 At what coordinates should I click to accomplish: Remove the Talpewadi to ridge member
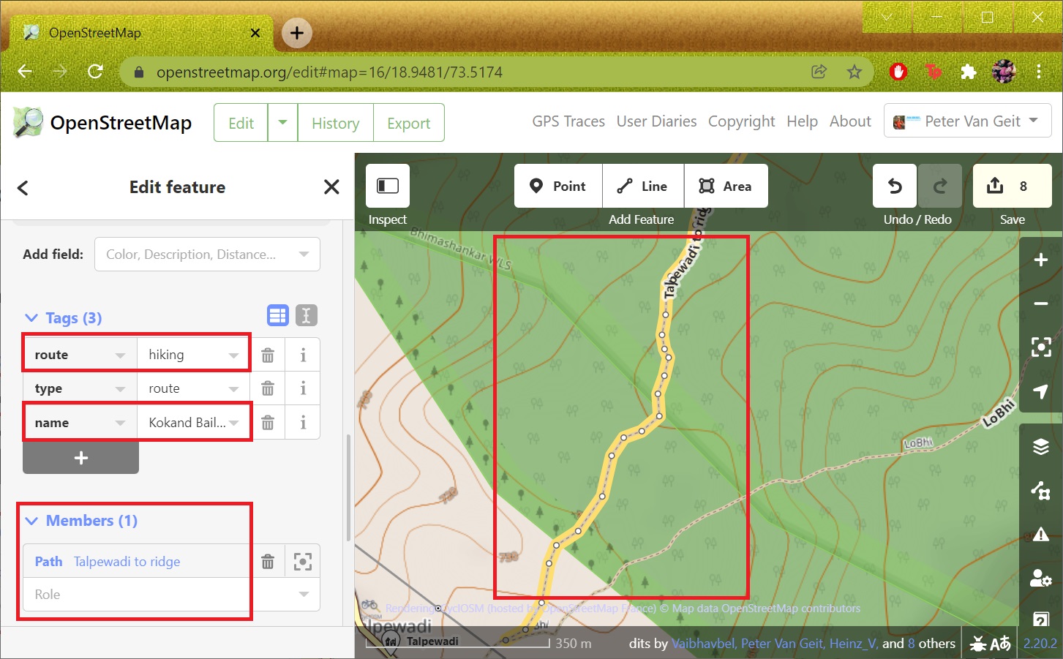tap(268, 561)
